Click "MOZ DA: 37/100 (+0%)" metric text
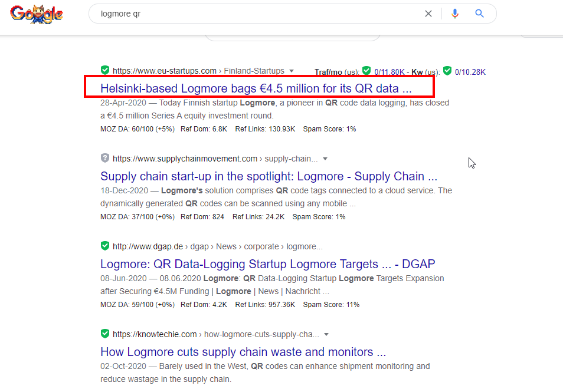Viewport: 563px width, 389px height. (x=138, y=217)
